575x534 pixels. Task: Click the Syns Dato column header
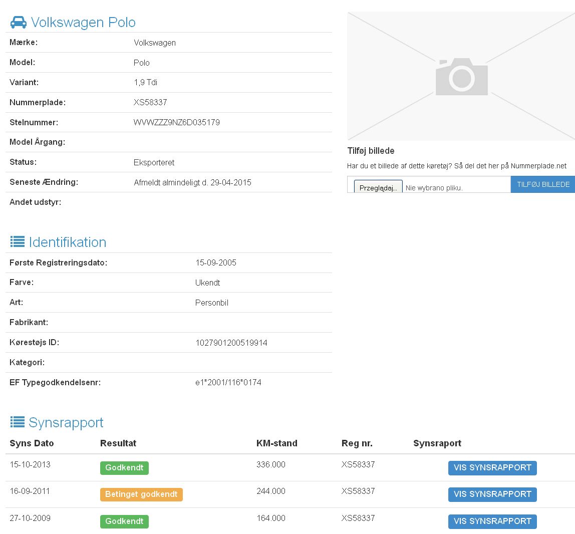click(32, 443)
